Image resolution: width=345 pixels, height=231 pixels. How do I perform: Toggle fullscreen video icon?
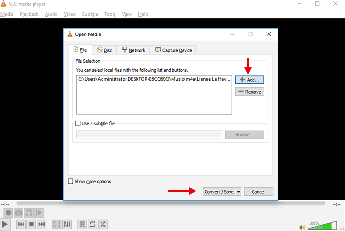(57, 224)
